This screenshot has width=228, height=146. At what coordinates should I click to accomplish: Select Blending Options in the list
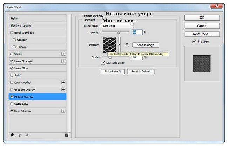pyautogui.click(x=21, y=26)
